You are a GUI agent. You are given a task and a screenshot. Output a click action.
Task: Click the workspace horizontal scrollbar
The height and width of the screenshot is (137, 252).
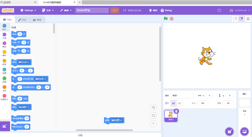[x=104, y=130]
